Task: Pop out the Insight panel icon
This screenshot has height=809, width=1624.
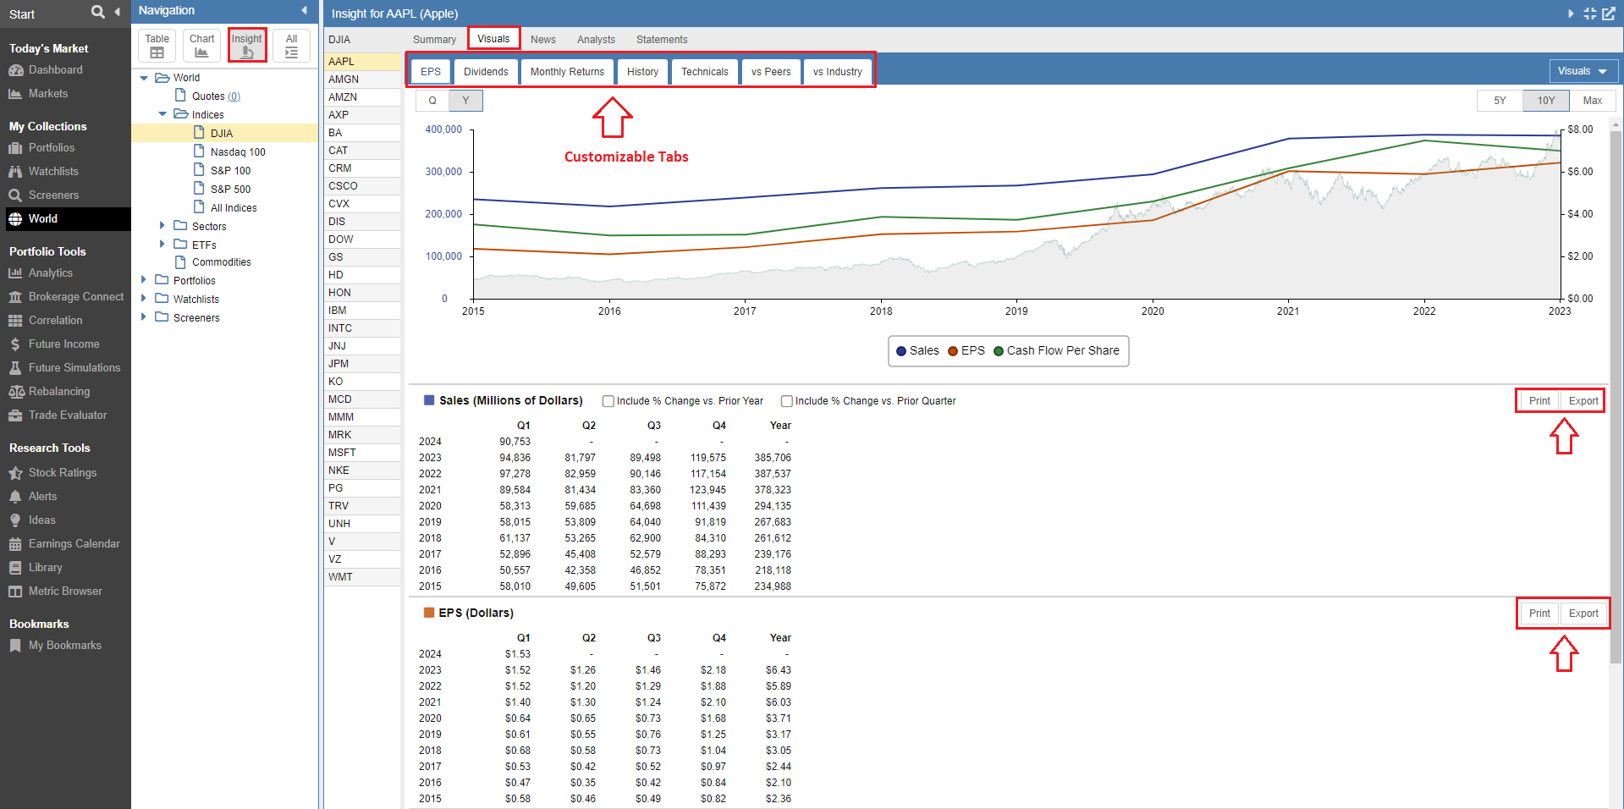Action: coord(1609,14)
